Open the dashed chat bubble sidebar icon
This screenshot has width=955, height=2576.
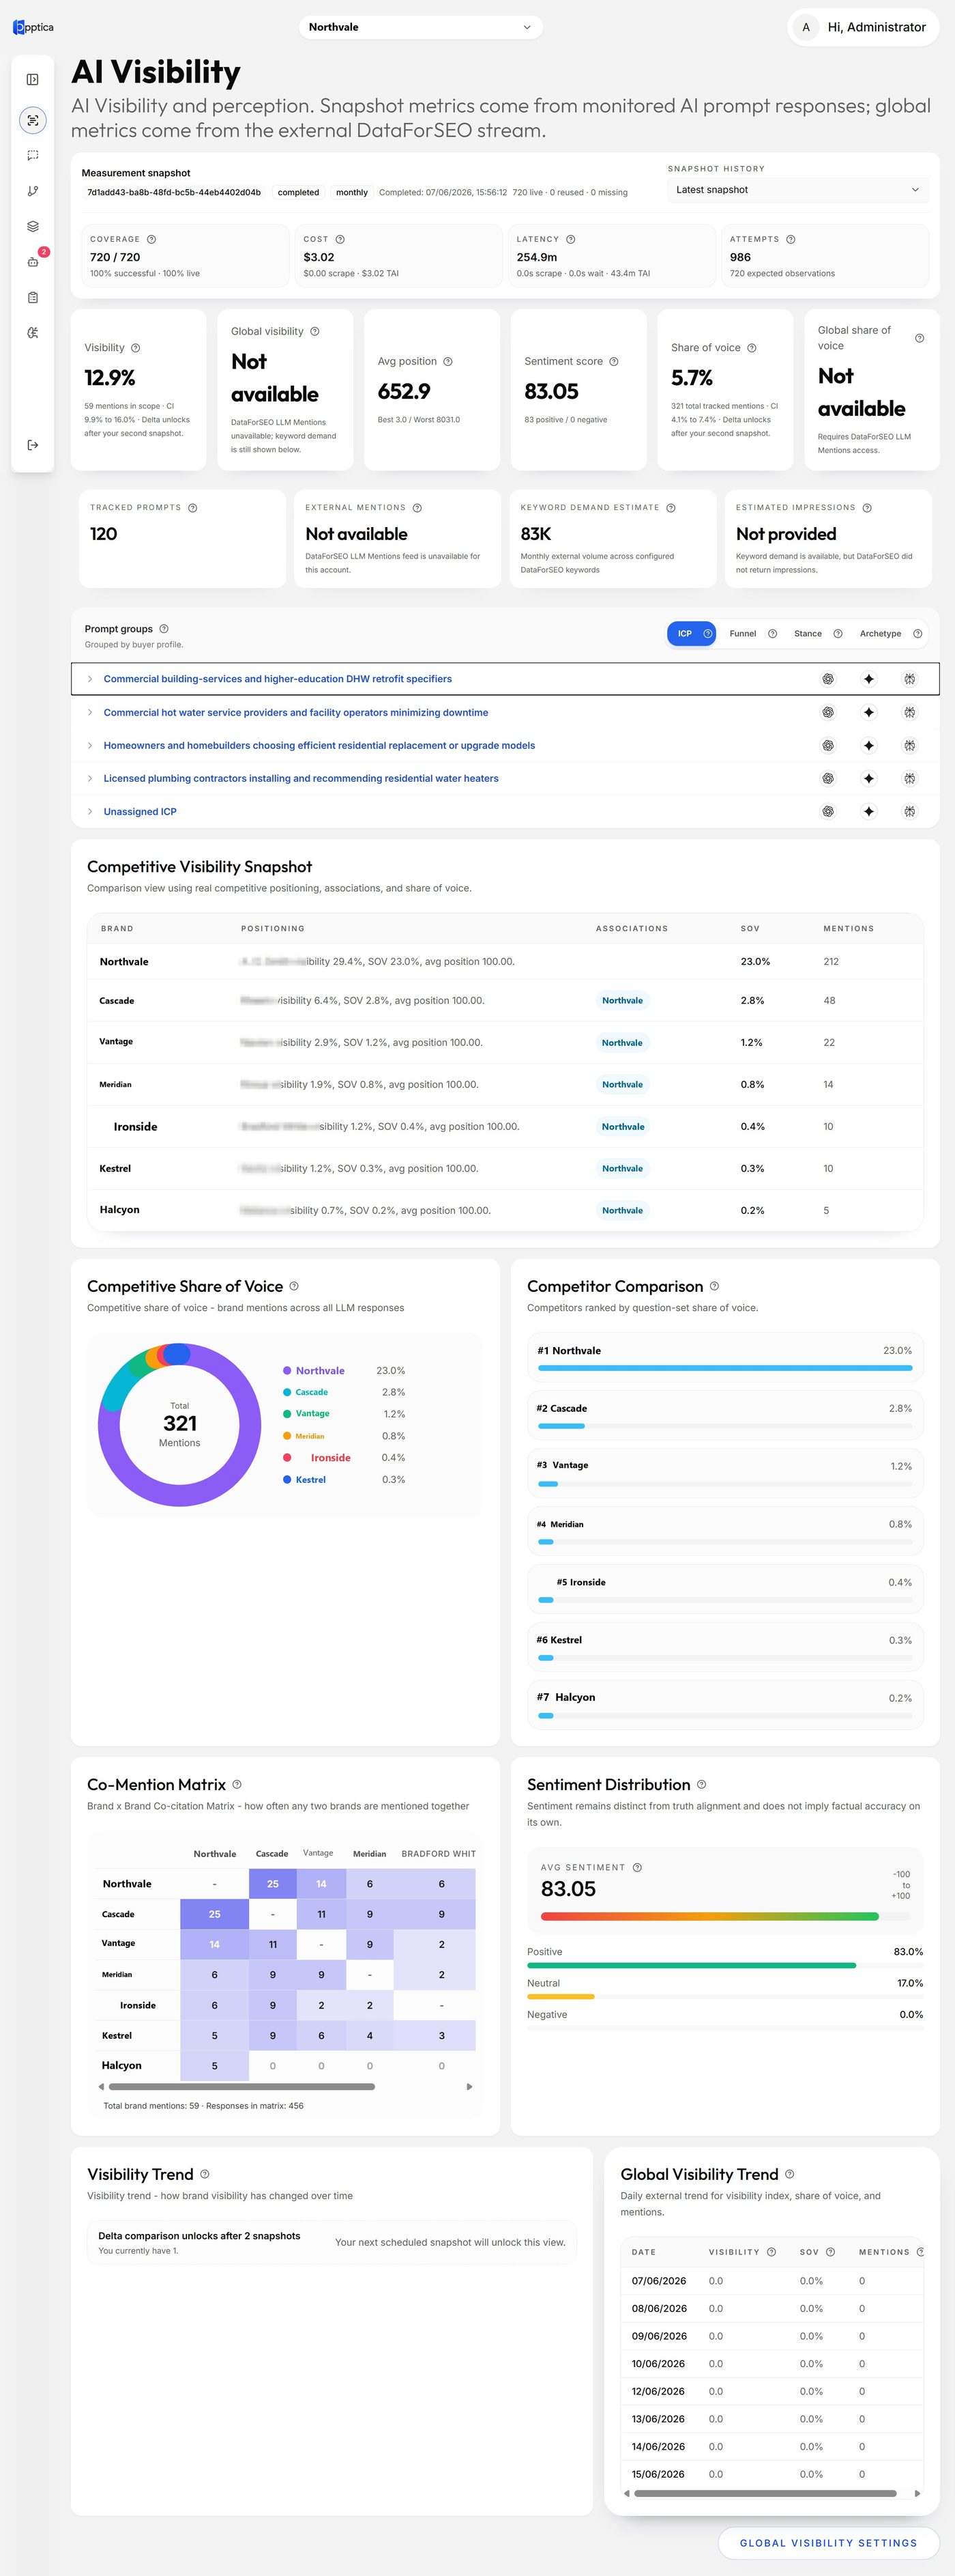[33, 155]
